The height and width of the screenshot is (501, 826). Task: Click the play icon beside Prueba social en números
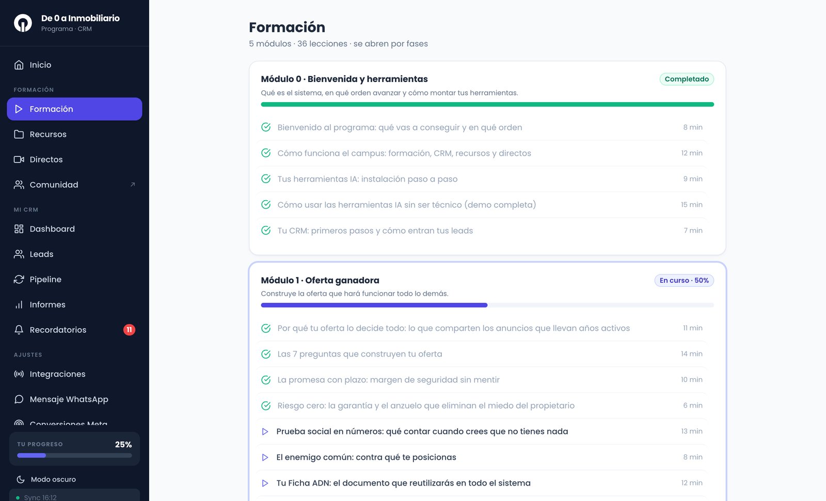pyautogui.click(x=265, y=431)
